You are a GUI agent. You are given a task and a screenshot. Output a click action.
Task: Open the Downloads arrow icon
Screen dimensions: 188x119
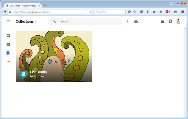148,12
